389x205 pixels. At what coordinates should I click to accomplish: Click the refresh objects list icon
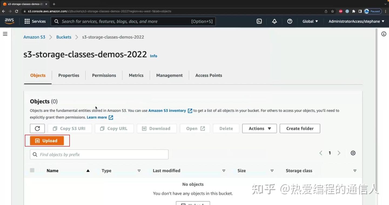(37, 128)
